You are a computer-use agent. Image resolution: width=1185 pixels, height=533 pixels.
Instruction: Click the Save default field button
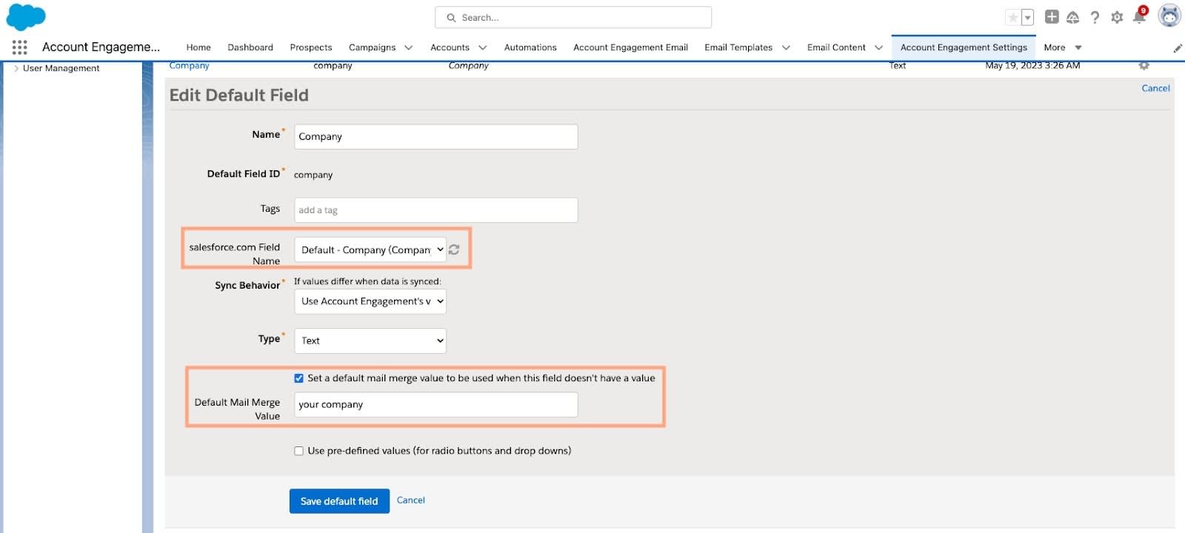click(339, 501)
